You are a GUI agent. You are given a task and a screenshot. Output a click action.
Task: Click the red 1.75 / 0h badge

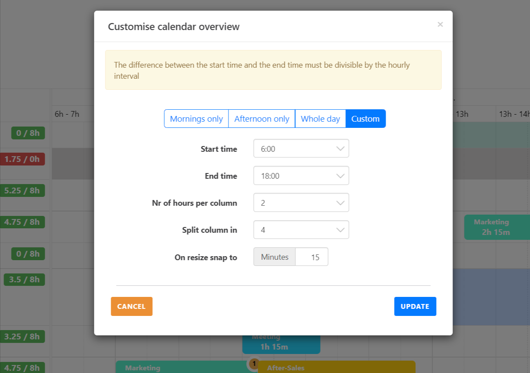click(x=22, y=159)
